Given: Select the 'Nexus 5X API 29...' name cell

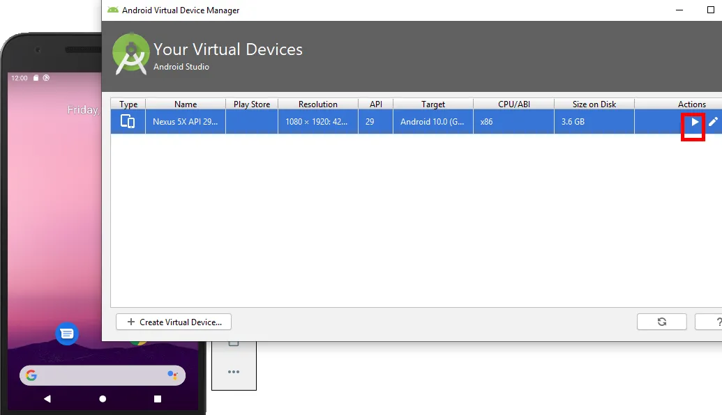Looking at the screenshot, I should [186, 122].
